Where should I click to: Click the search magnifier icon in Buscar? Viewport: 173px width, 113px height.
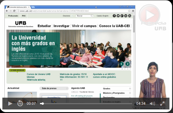pos(92,16)
